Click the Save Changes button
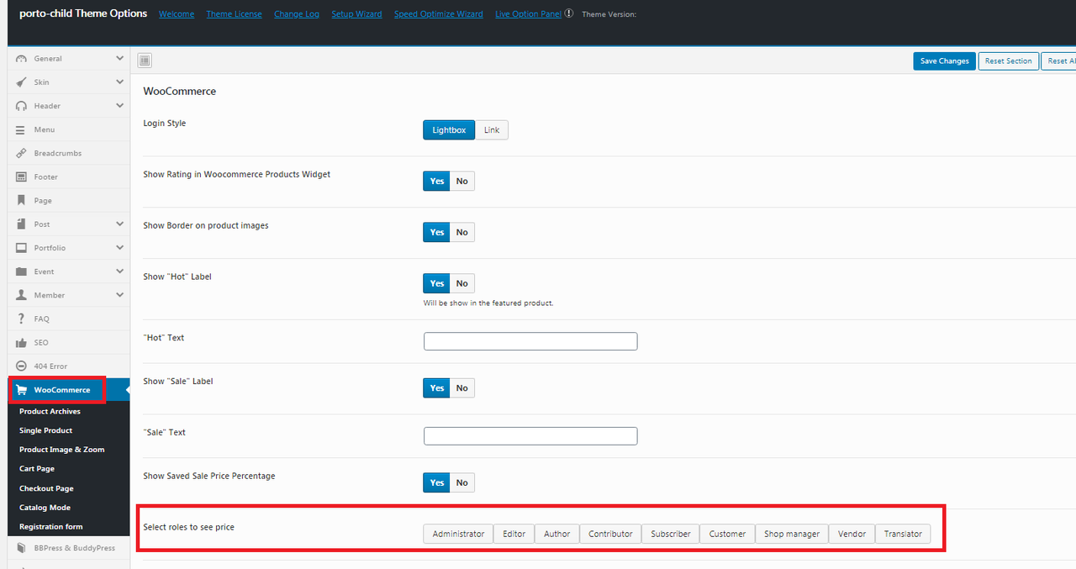The image size is (1076, 569). pyautogui.click(x=945, y=61)
